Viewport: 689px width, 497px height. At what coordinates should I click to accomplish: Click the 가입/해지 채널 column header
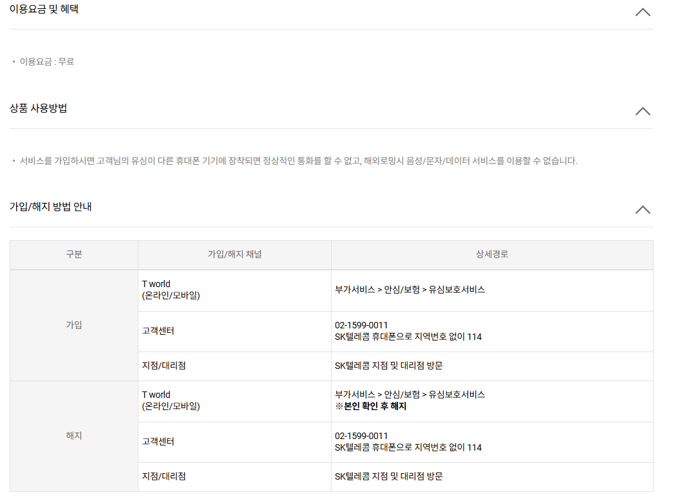pos(234,254)
